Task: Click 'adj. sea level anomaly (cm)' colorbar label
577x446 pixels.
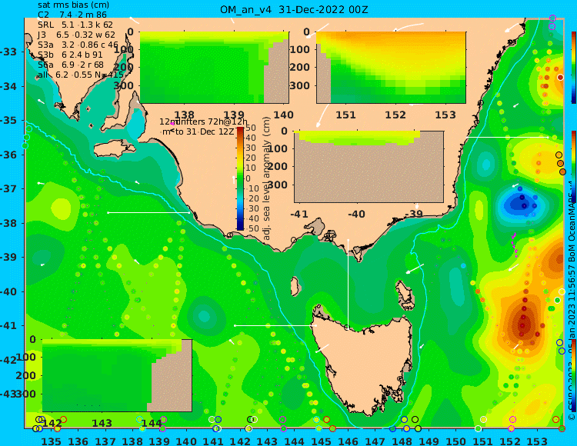Action: tap(267, 178)
